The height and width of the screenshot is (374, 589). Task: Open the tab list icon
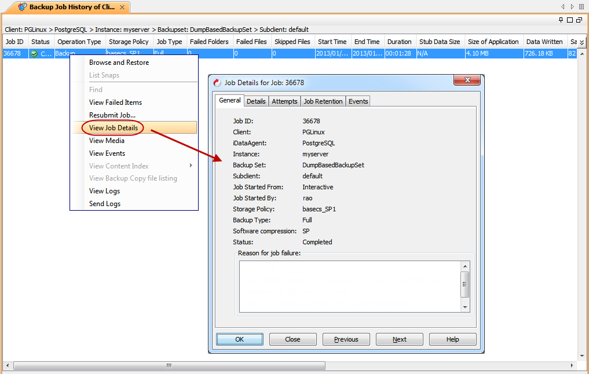pyautogui.click(x=581, y=7)
